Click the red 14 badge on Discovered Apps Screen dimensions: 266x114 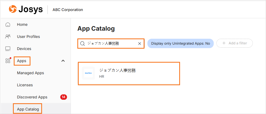click(x=64, y=97)
